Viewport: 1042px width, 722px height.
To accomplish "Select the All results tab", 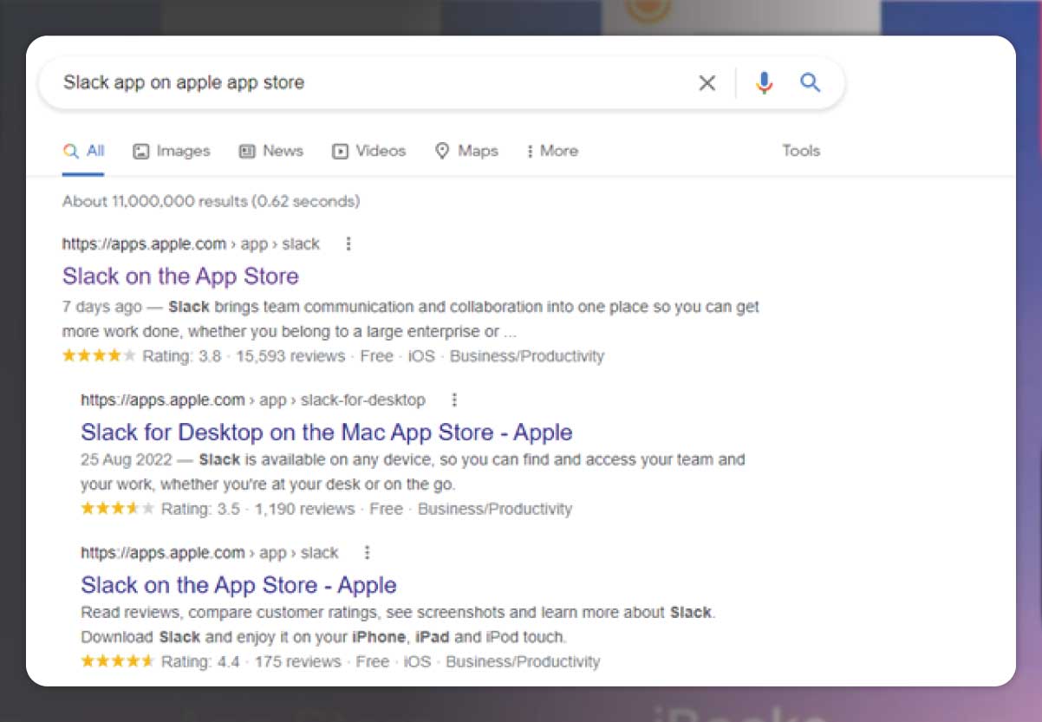I will [83, 151].
